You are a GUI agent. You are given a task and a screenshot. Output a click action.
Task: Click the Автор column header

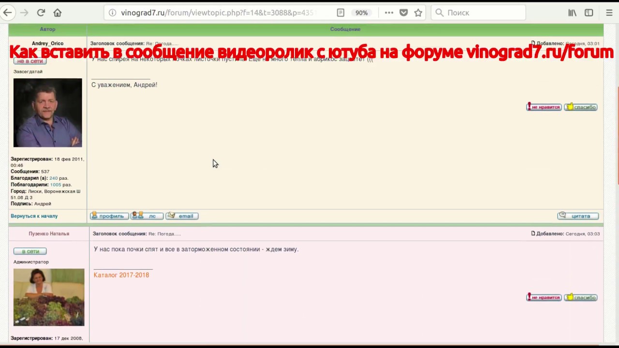tap(47, 29)
